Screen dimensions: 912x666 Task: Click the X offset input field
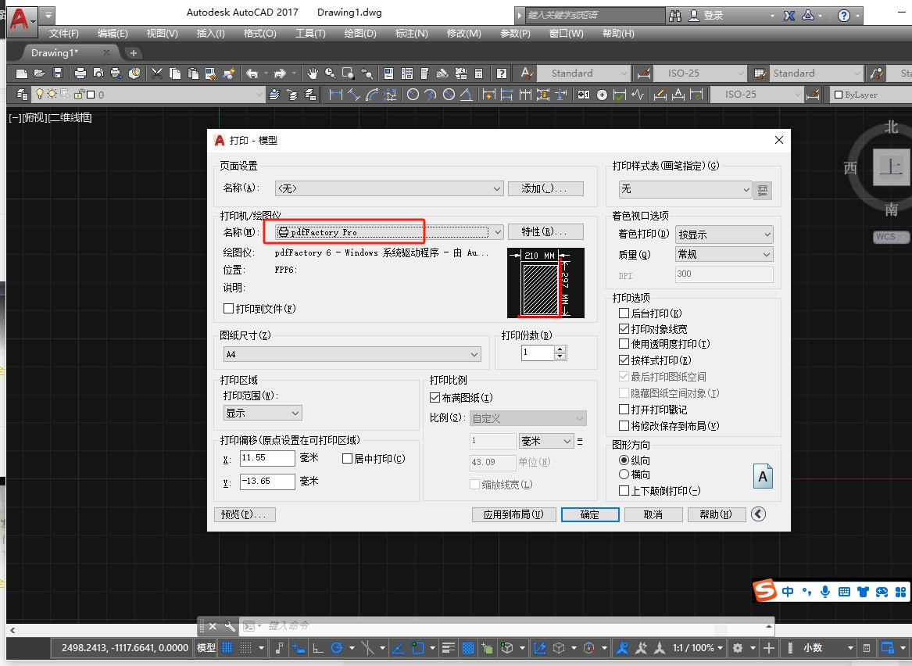click(x=267, y=458)
